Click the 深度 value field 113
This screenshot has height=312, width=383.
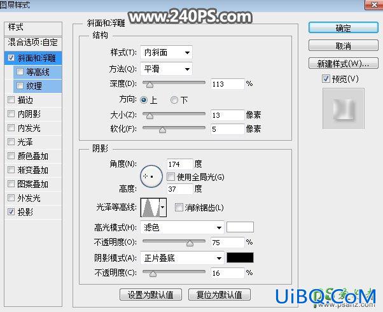pyautogui.click(x=227, y=84)
